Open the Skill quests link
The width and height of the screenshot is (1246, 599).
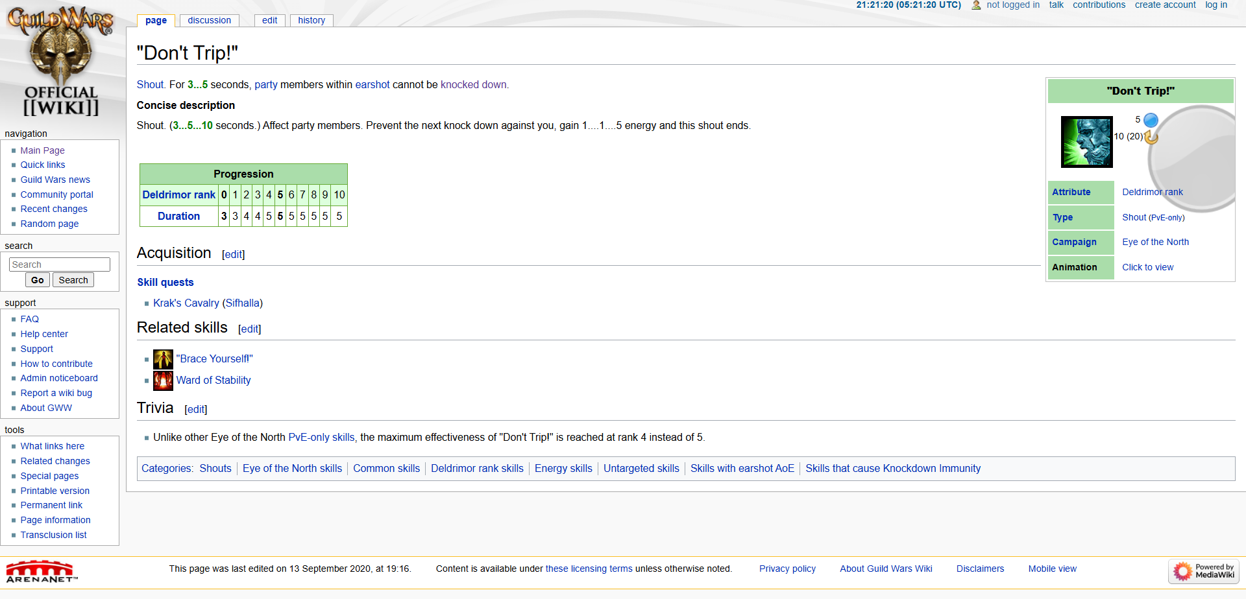pos(165,282)
